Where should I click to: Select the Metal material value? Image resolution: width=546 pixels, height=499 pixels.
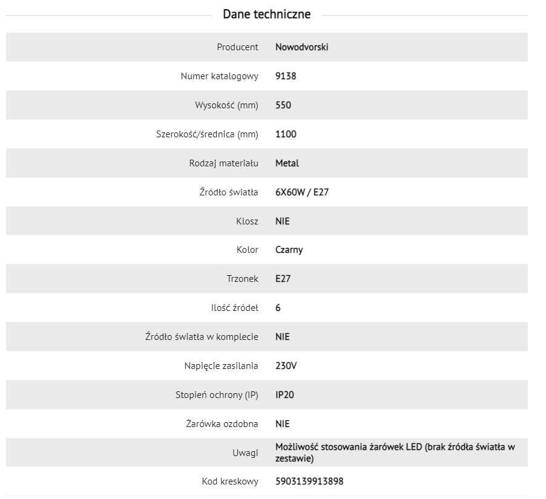pyautogui.click(x=288, y=163)
